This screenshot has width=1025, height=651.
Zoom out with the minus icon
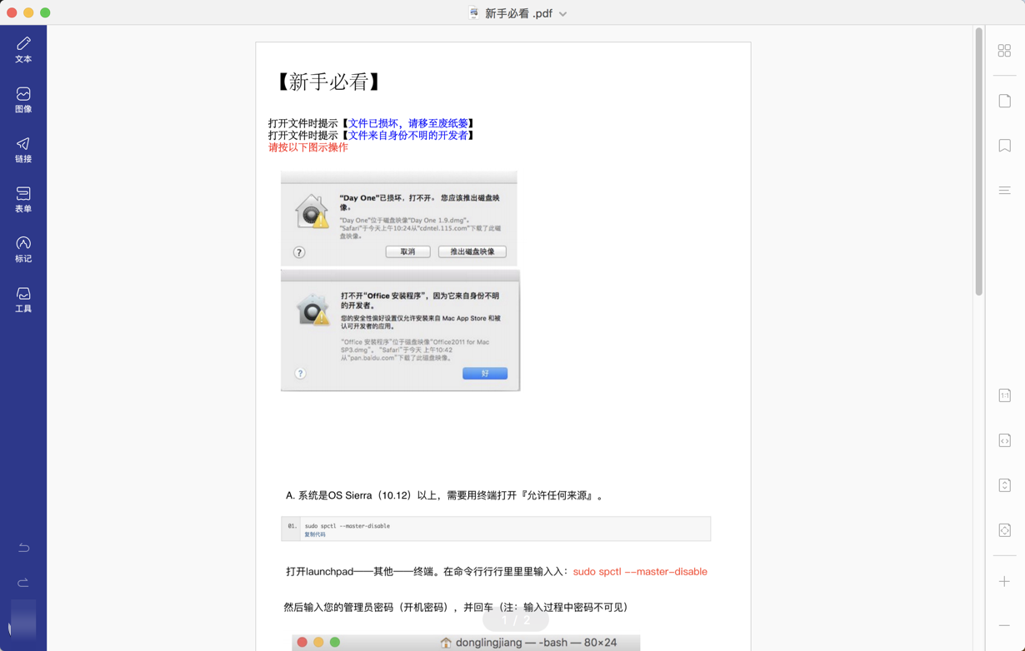coord(1004,625)
